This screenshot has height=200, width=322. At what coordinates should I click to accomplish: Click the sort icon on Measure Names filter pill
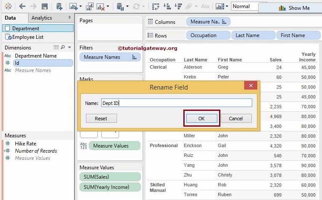(134, 57)
